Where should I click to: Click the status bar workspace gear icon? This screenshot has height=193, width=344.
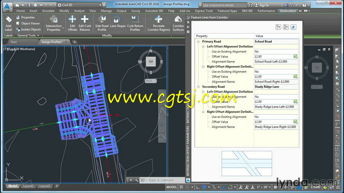[275, 187]
